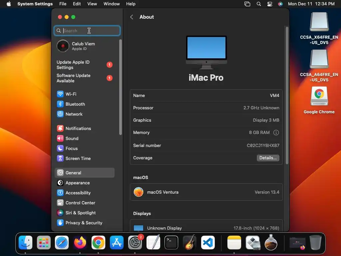Click the macOS Ventura row
The image size is (341, 256).
pos(206,192)
